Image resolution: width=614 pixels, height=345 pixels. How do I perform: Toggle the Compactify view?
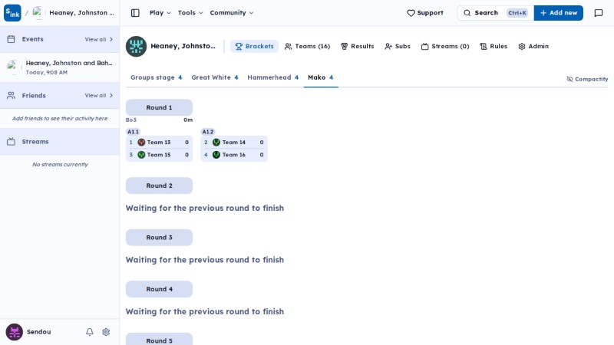(587, 79)
